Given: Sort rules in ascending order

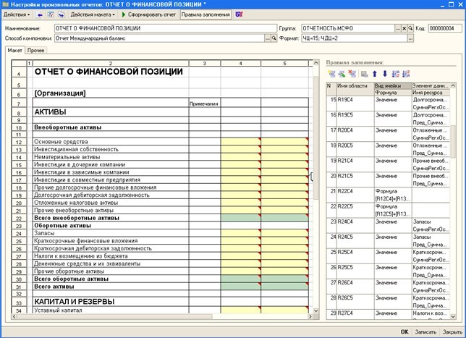Looking at the screenshot, I should pos(395,74).
